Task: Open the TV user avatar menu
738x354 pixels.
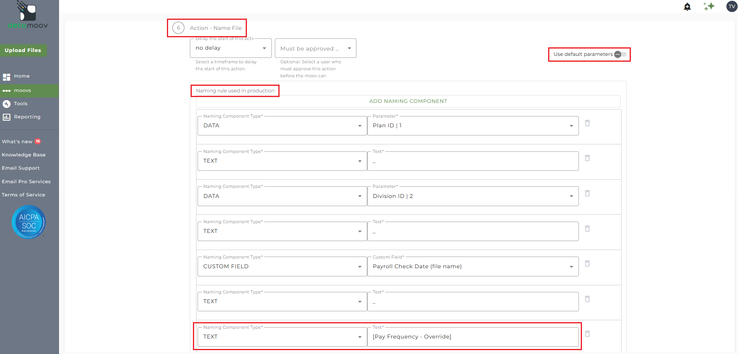Action: (732, 7)
